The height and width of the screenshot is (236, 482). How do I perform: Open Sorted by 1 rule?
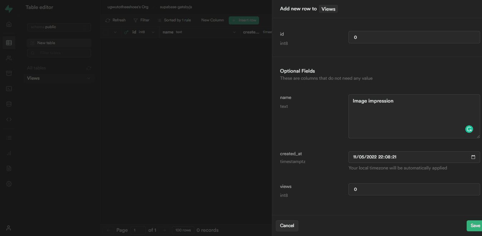(174, 20)
